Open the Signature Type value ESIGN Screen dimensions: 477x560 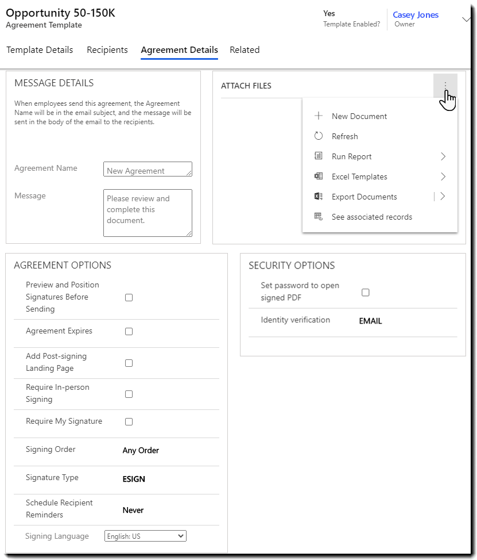point(134,479)
